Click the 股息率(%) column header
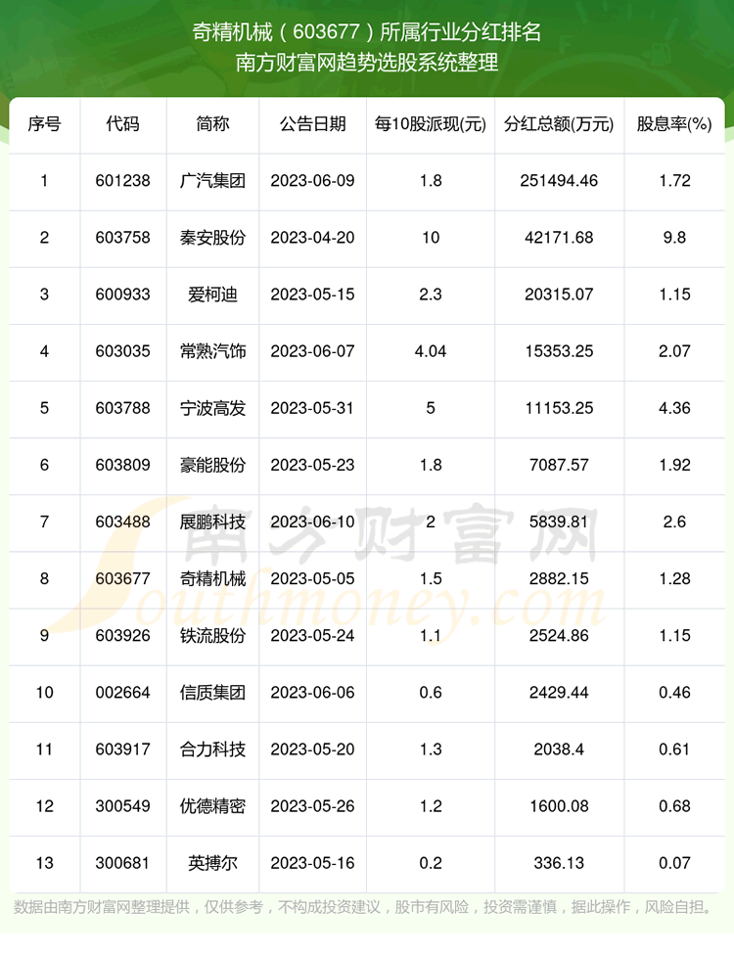This screenshot has height=954, width=734. point(673,124)
